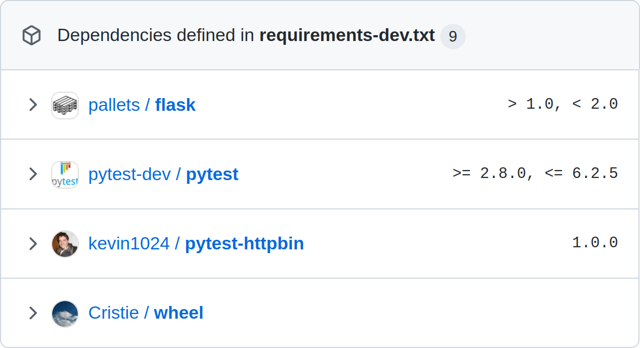Open the pytest-httpbin repository link

click(x=245, y=244)
